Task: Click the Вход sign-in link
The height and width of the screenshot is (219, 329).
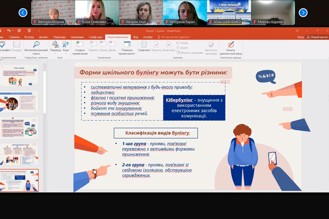Action: (300, 37)
